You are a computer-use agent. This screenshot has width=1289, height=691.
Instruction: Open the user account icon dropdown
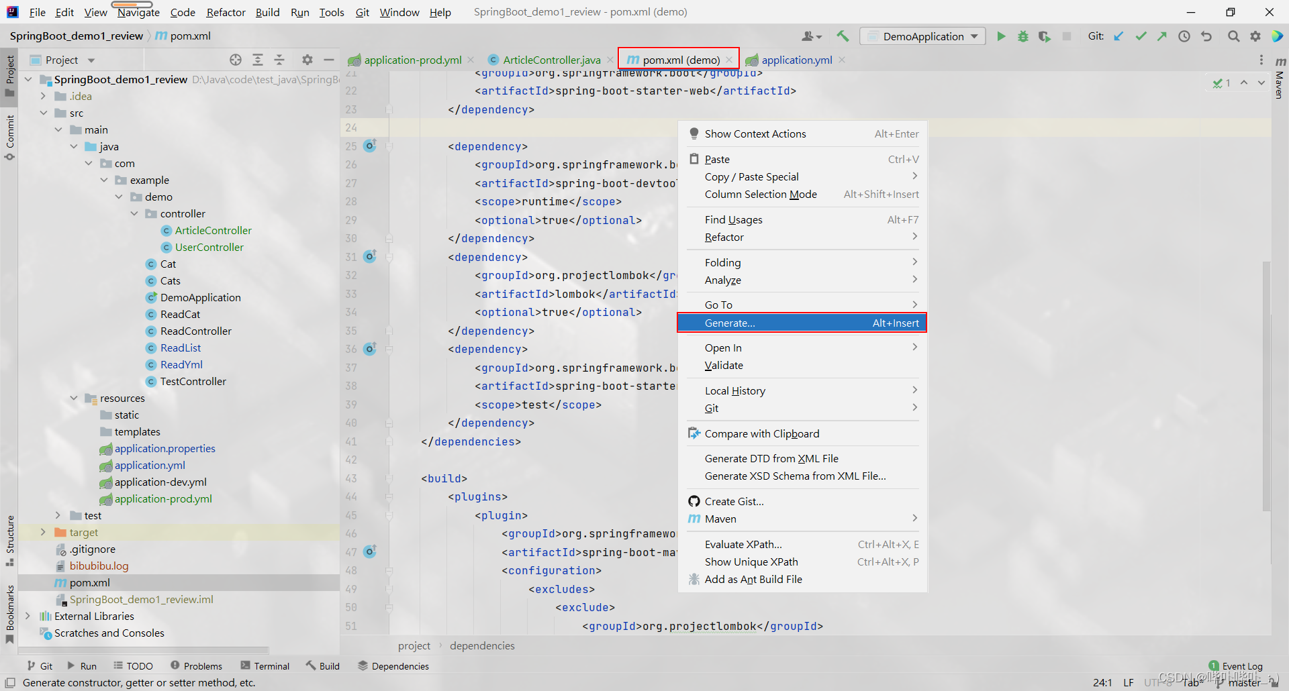click(812, 36)
